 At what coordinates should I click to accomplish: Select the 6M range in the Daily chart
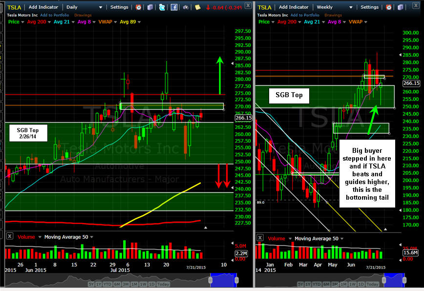coord(117,284)
